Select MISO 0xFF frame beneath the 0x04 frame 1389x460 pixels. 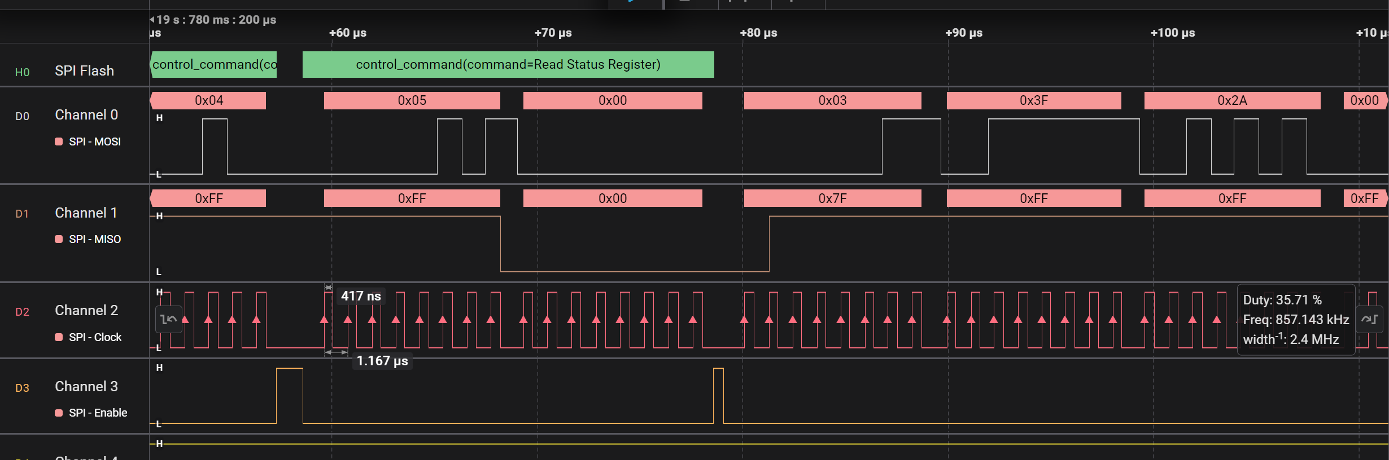208,198
